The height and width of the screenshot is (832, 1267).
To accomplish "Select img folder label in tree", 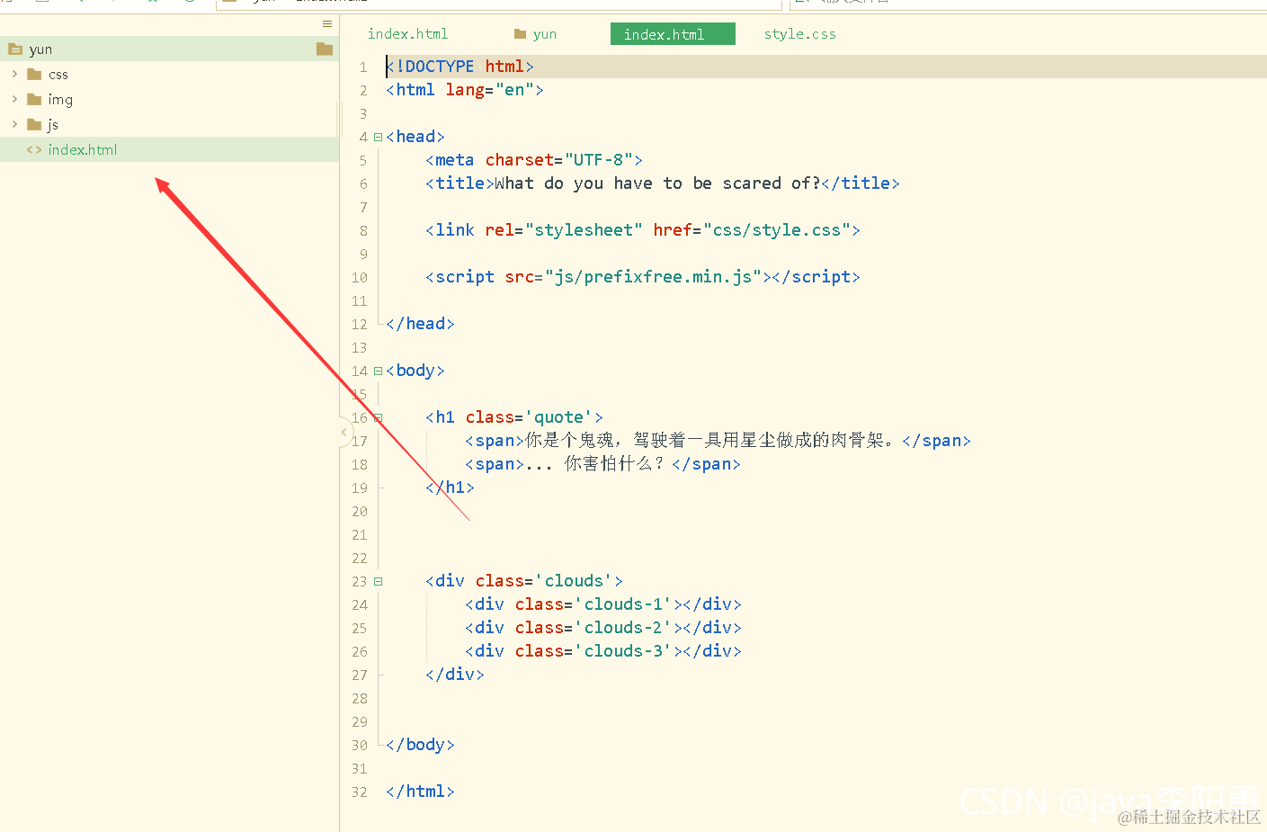I will tap(60, 100).
